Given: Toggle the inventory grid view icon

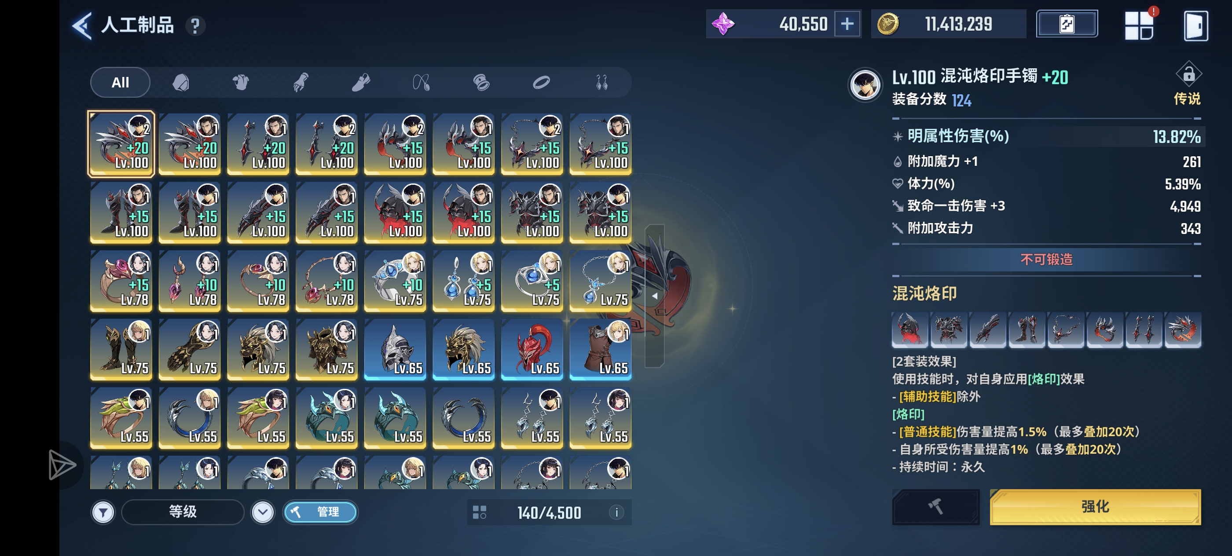Looking at the screenshot, I should (479, 512).
